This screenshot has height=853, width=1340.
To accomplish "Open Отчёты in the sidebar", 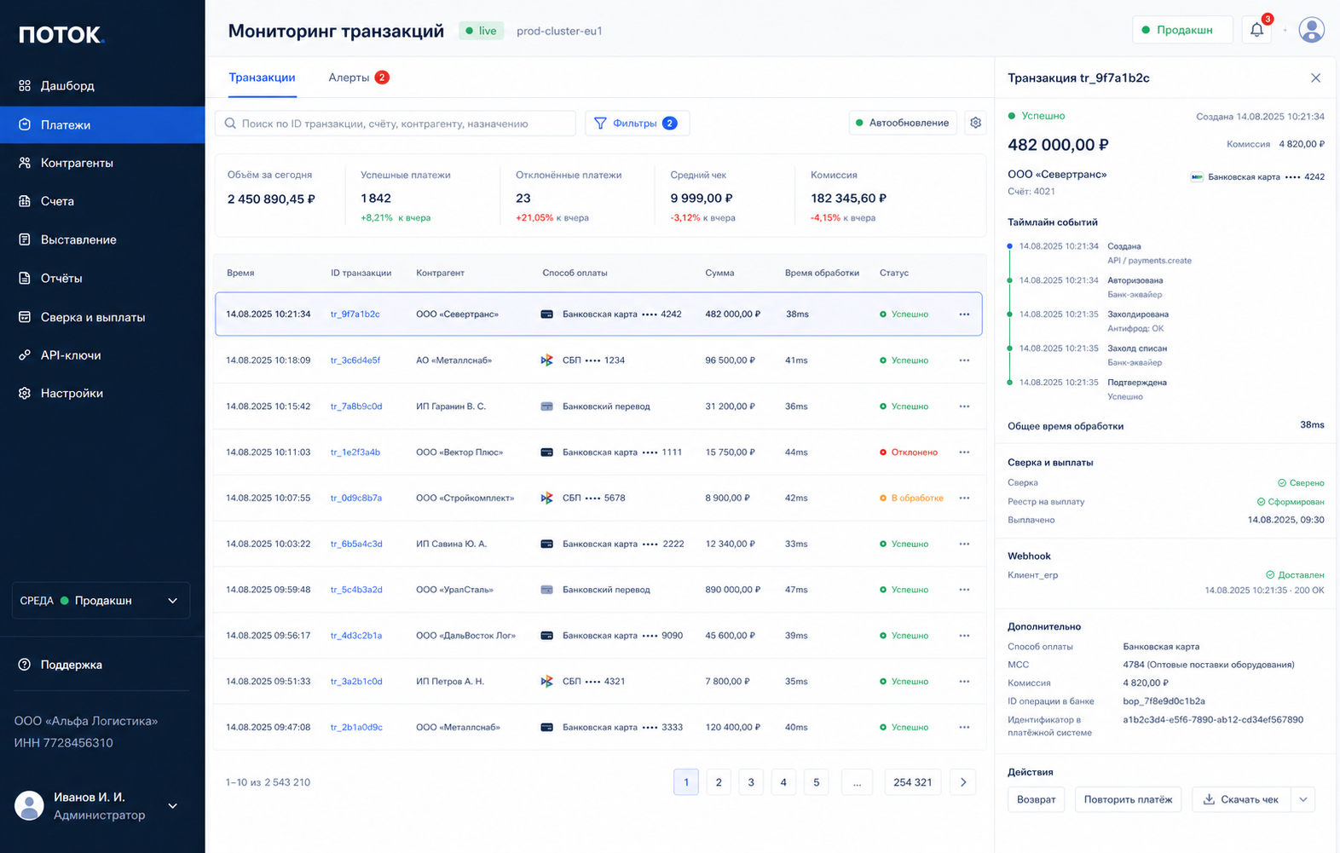I will click(102, 278).
